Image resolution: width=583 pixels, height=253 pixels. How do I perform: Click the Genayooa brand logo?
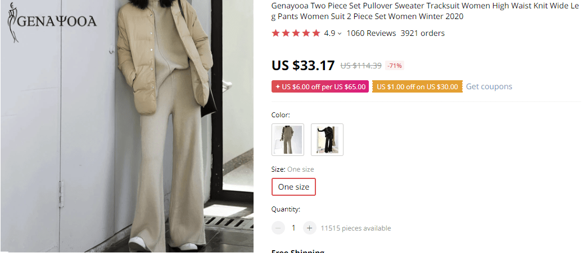tap(52, 22)
